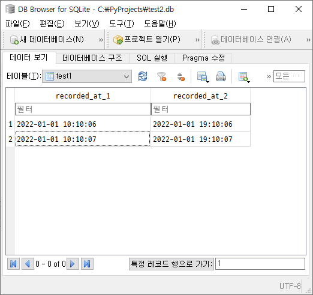
Task: Expand the data browser toolbar overflow chevron
Action: (x=269, y=76)
